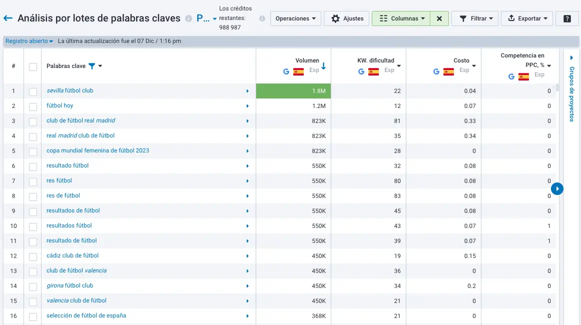Click the Google icon under the Volumen header

(x=286, y=71)
